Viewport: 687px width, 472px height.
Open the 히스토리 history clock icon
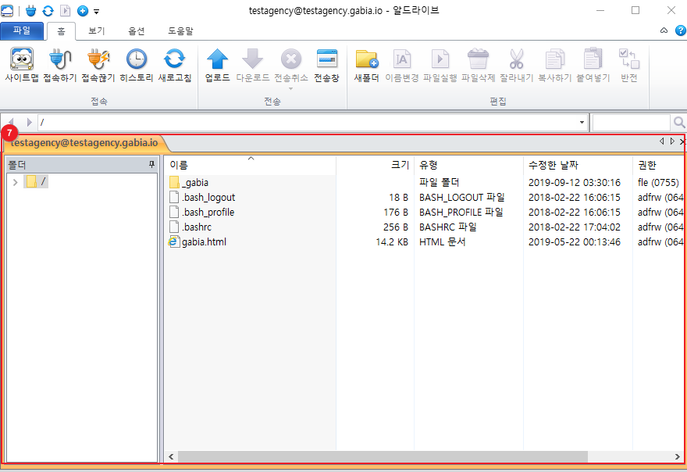click(137, 65)
